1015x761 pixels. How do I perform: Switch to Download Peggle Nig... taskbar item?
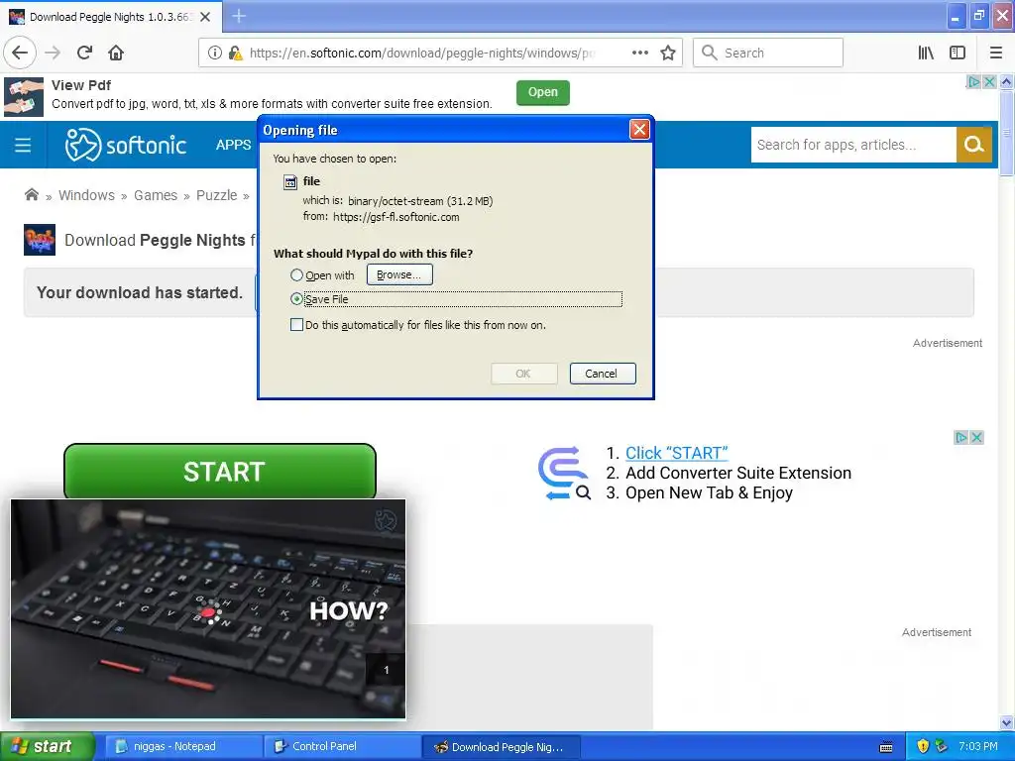[501, 747]
